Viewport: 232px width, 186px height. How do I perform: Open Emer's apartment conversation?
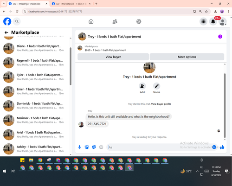click(35, 91)
